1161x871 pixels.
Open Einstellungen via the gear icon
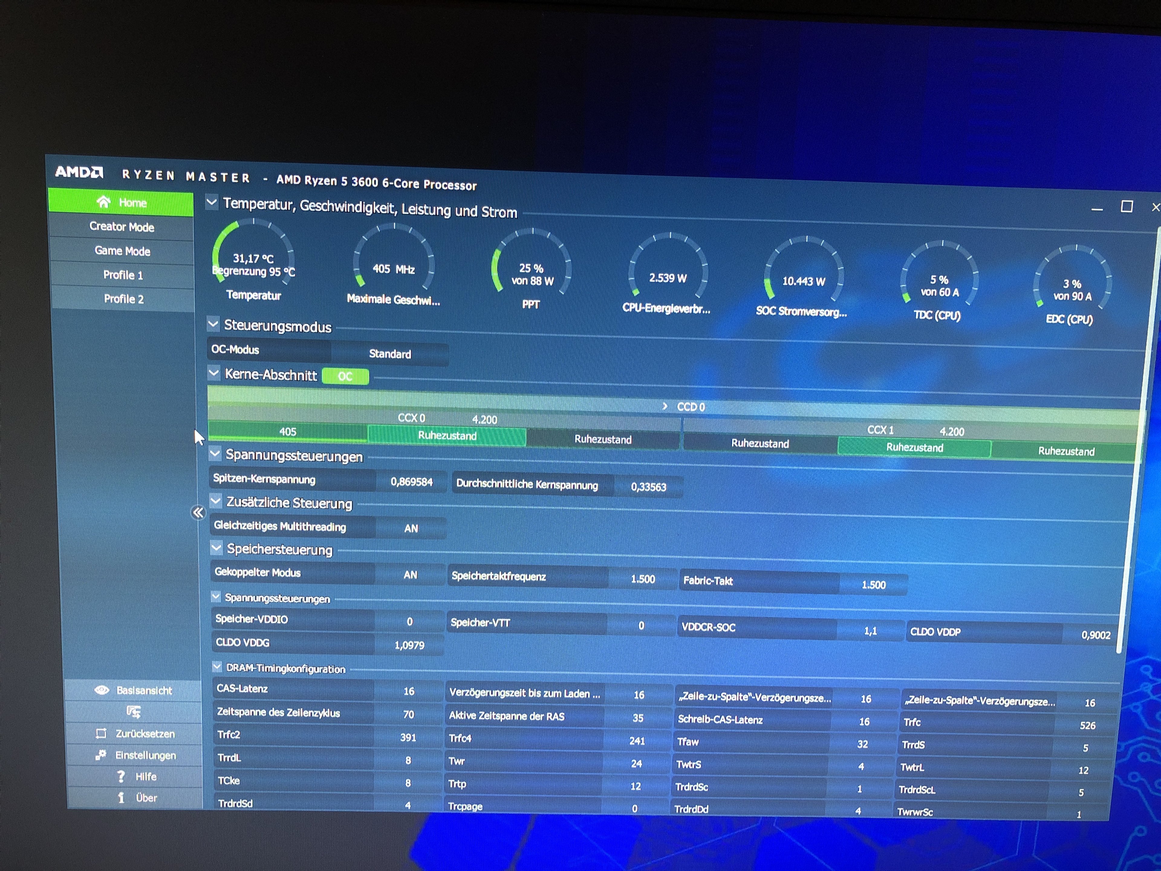click(101, 755)
